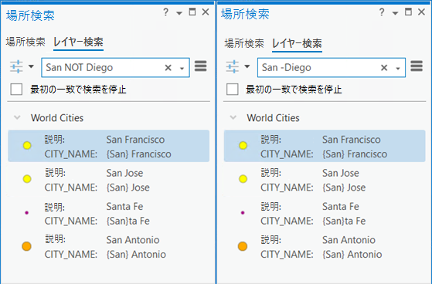Screen dimensions: 432x284
Task: Click purple dot beside Santa Fe, right pane
Action: tap(243, 212)
